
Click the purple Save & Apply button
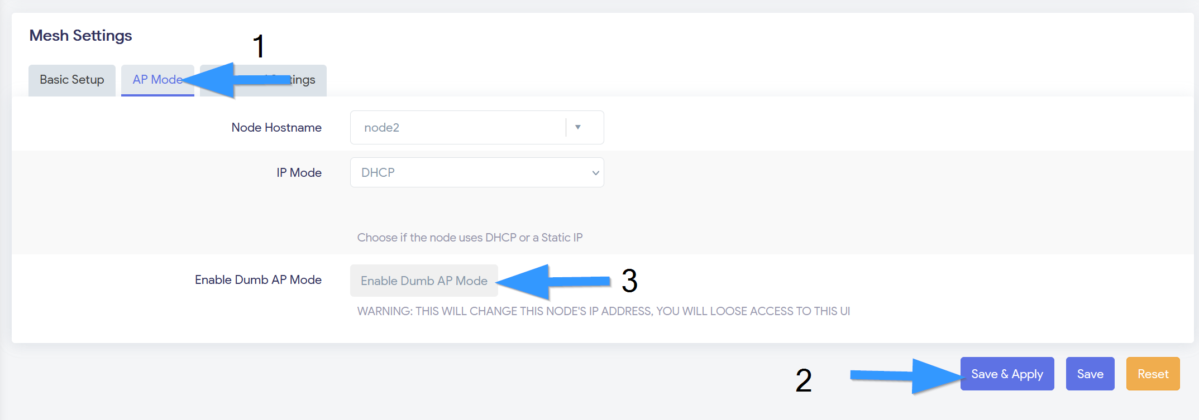[1007, 374]
